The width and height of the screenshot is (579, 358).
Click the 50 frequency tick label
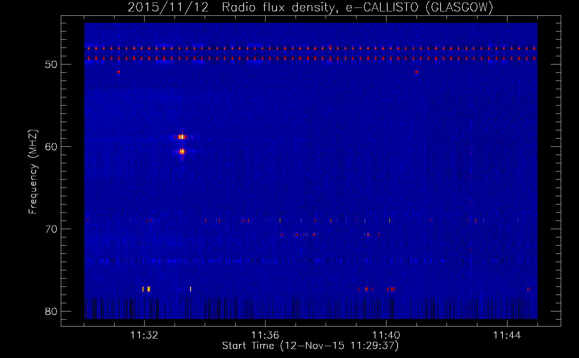click(x=51, y=64)
